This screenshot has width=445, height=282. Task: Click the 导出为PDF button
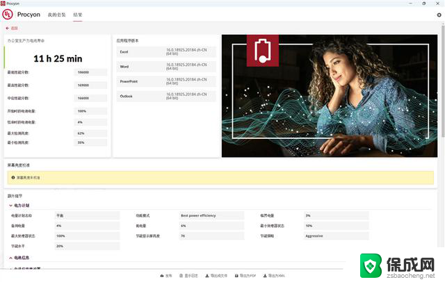pyautogui.click(x=245, y=276)
